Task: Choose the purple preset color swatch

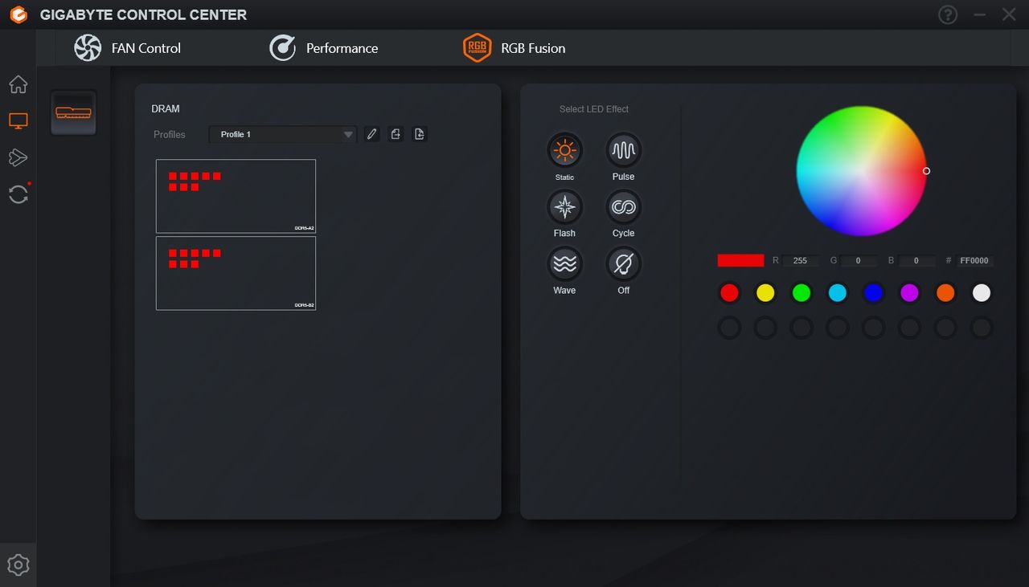Action: click(x=909, y=293)
